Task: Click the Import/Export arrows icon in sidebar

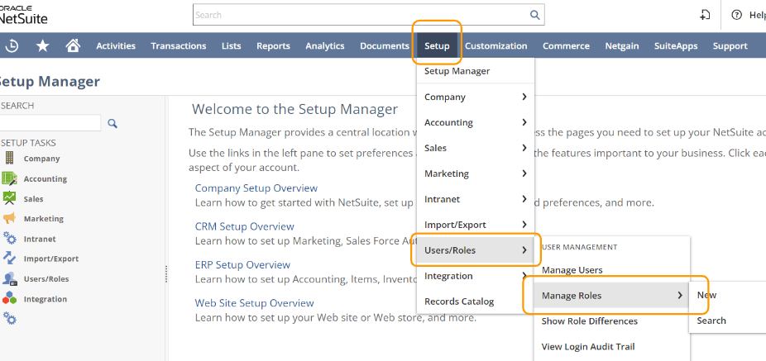Action: click(9, 259)
